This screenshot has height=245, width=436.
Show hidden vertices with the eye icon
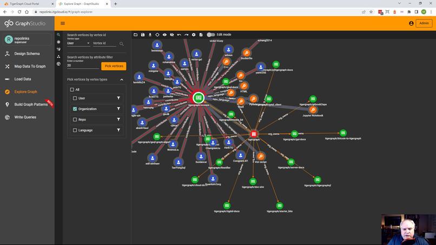pyautogui.click(x=164, y=35)
